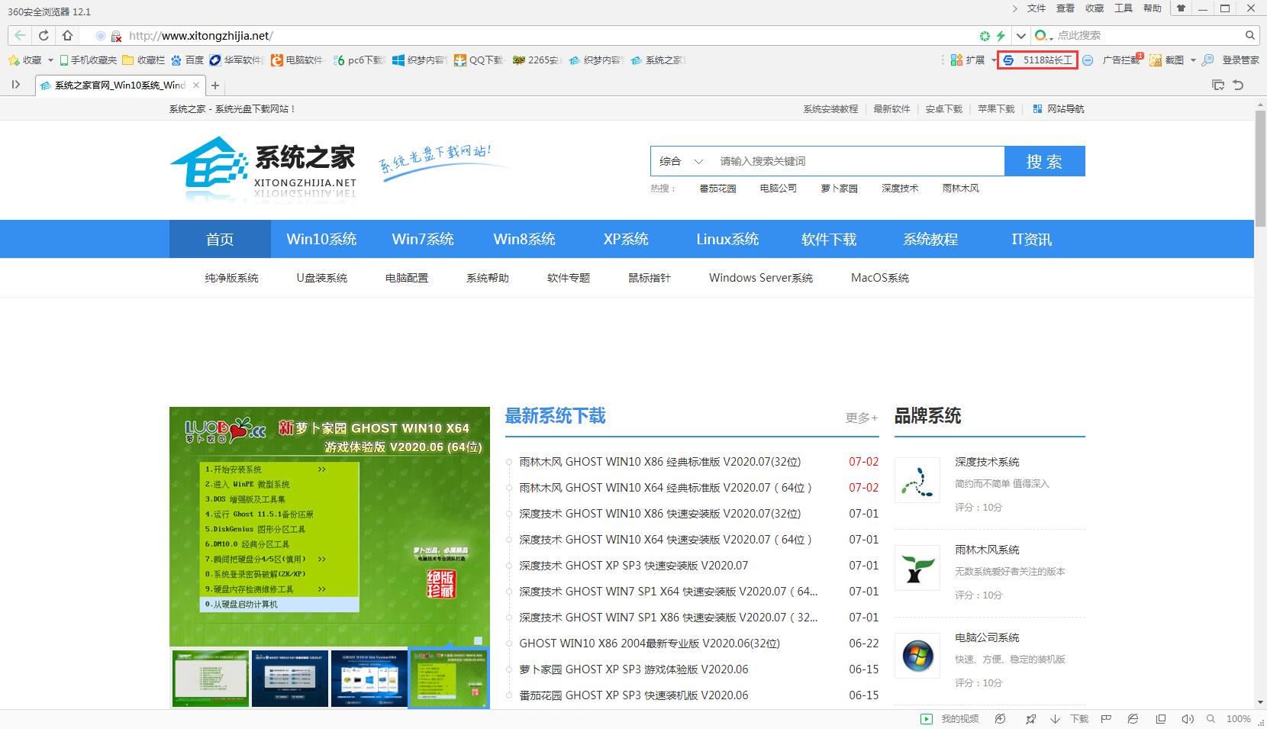Switch to the Win10系统 navigation tab
This screenshot has width=1267, height=729.
[x=321, y=239]
